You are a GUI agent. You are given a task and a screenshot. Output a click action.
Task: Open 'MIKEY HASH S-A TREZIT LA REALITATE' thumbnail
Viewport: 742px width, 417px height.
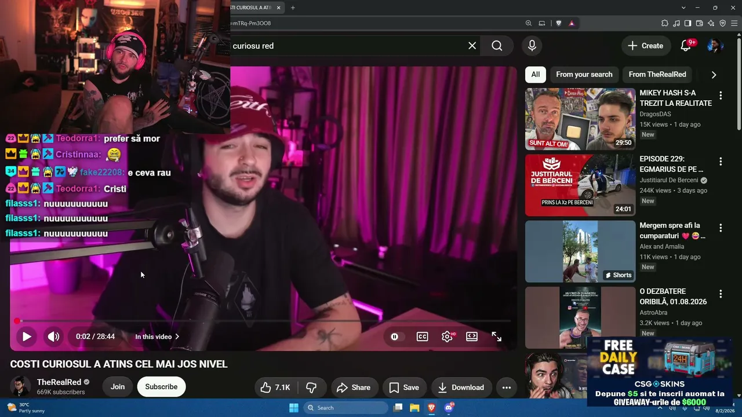[x=580, y=119]
